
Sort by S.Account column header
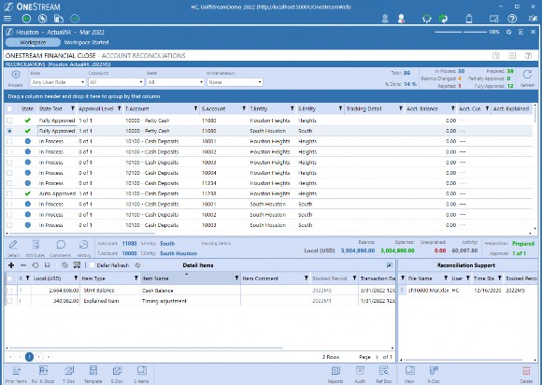[x=213, y=108]
